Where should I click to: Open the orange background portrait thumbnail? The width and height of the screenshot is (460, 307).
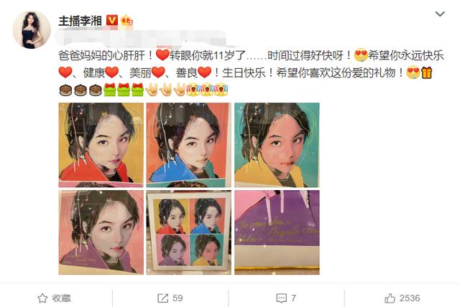[189, 145]
